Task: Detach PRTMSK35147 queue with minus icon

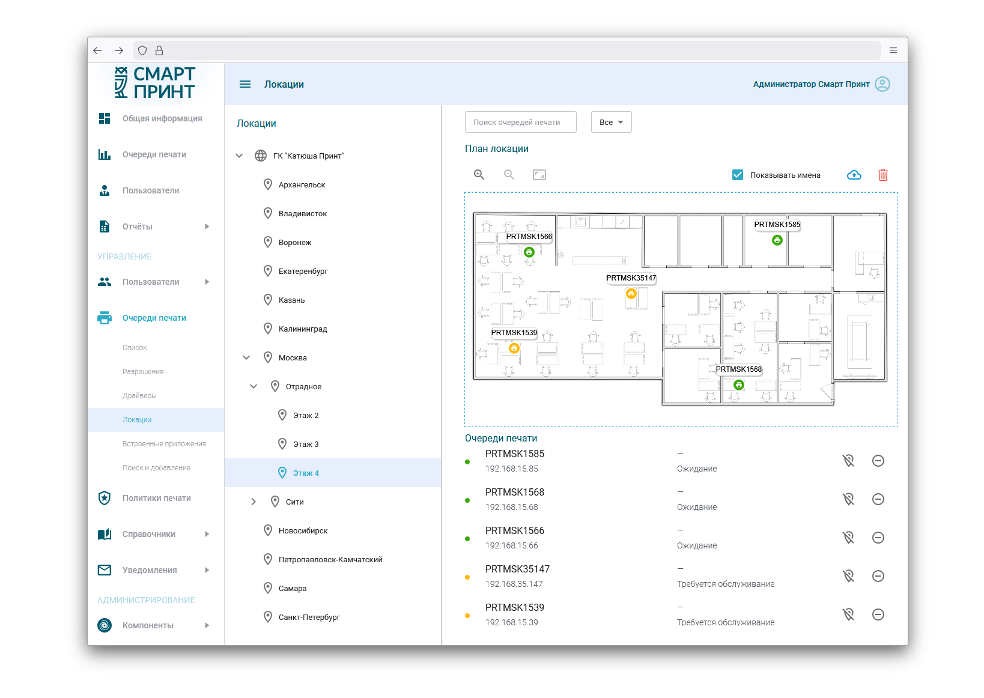Action: pos(878,576)
